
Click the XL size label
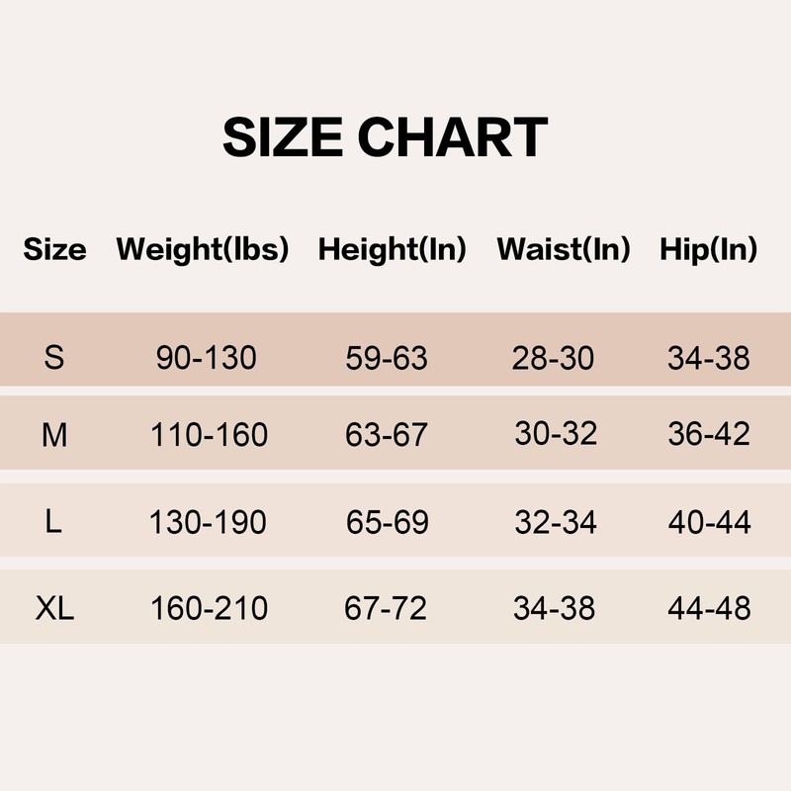[x=54, y=608]
